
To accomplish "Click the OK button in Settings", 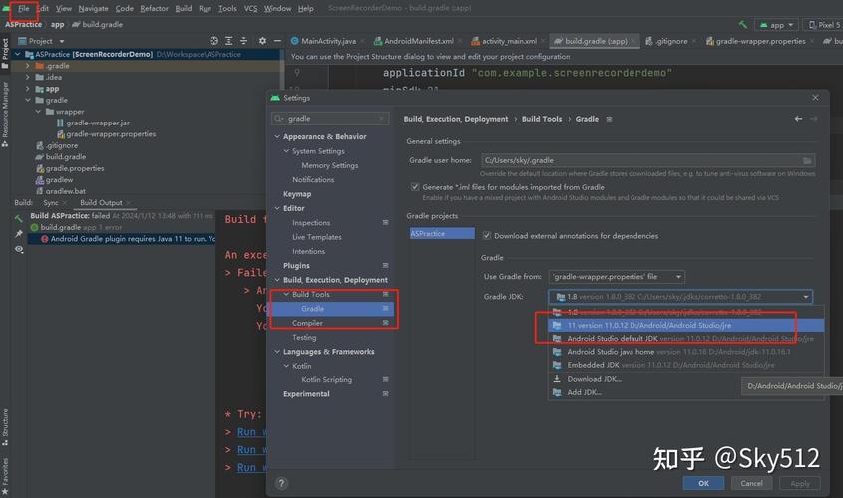I will tap(703, 483).
